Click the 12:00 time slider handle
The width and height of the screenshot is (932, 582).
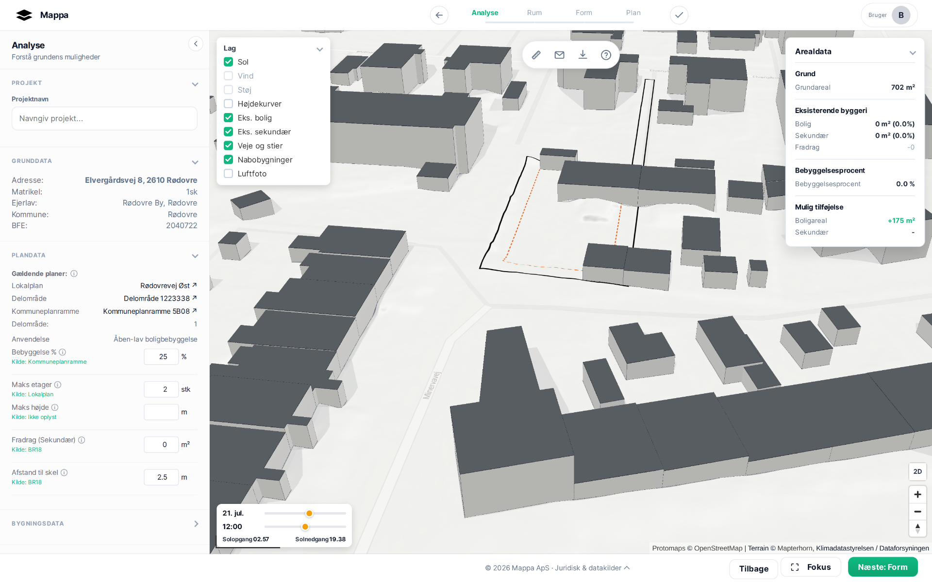305,527
